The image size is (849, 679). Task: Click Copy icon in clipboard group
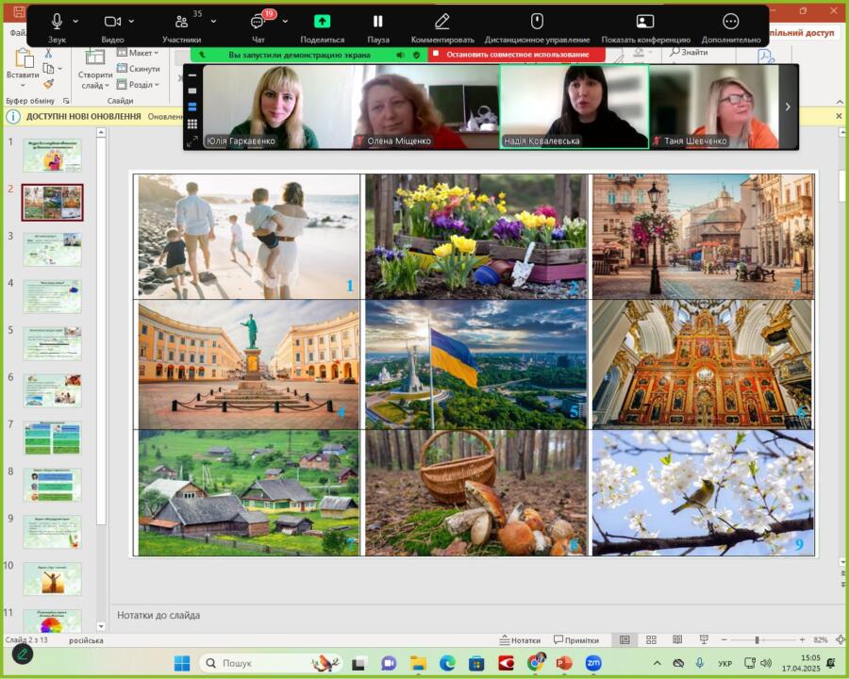tap(48, 68)
